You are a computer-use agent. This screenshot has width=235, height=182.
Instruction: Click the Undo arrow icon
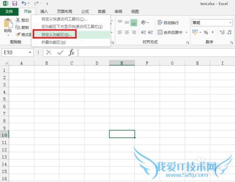point(23,3)
